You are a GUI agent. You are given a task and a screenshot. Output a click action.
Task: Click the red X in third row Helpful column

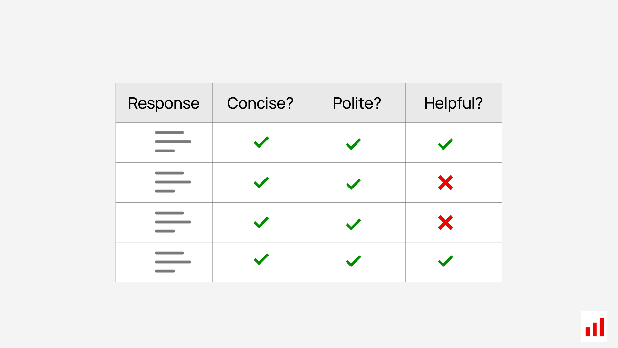click(x=445, y=223)
